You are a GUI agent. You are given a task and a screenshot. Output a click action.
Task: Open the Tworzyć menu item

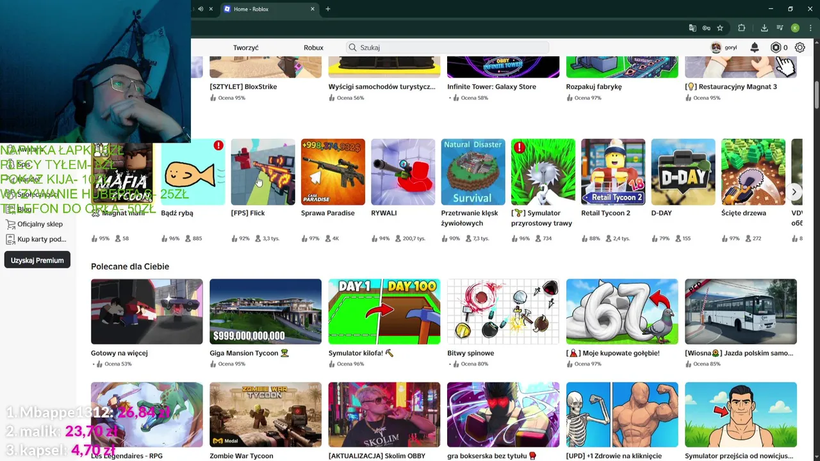point(246,47)
